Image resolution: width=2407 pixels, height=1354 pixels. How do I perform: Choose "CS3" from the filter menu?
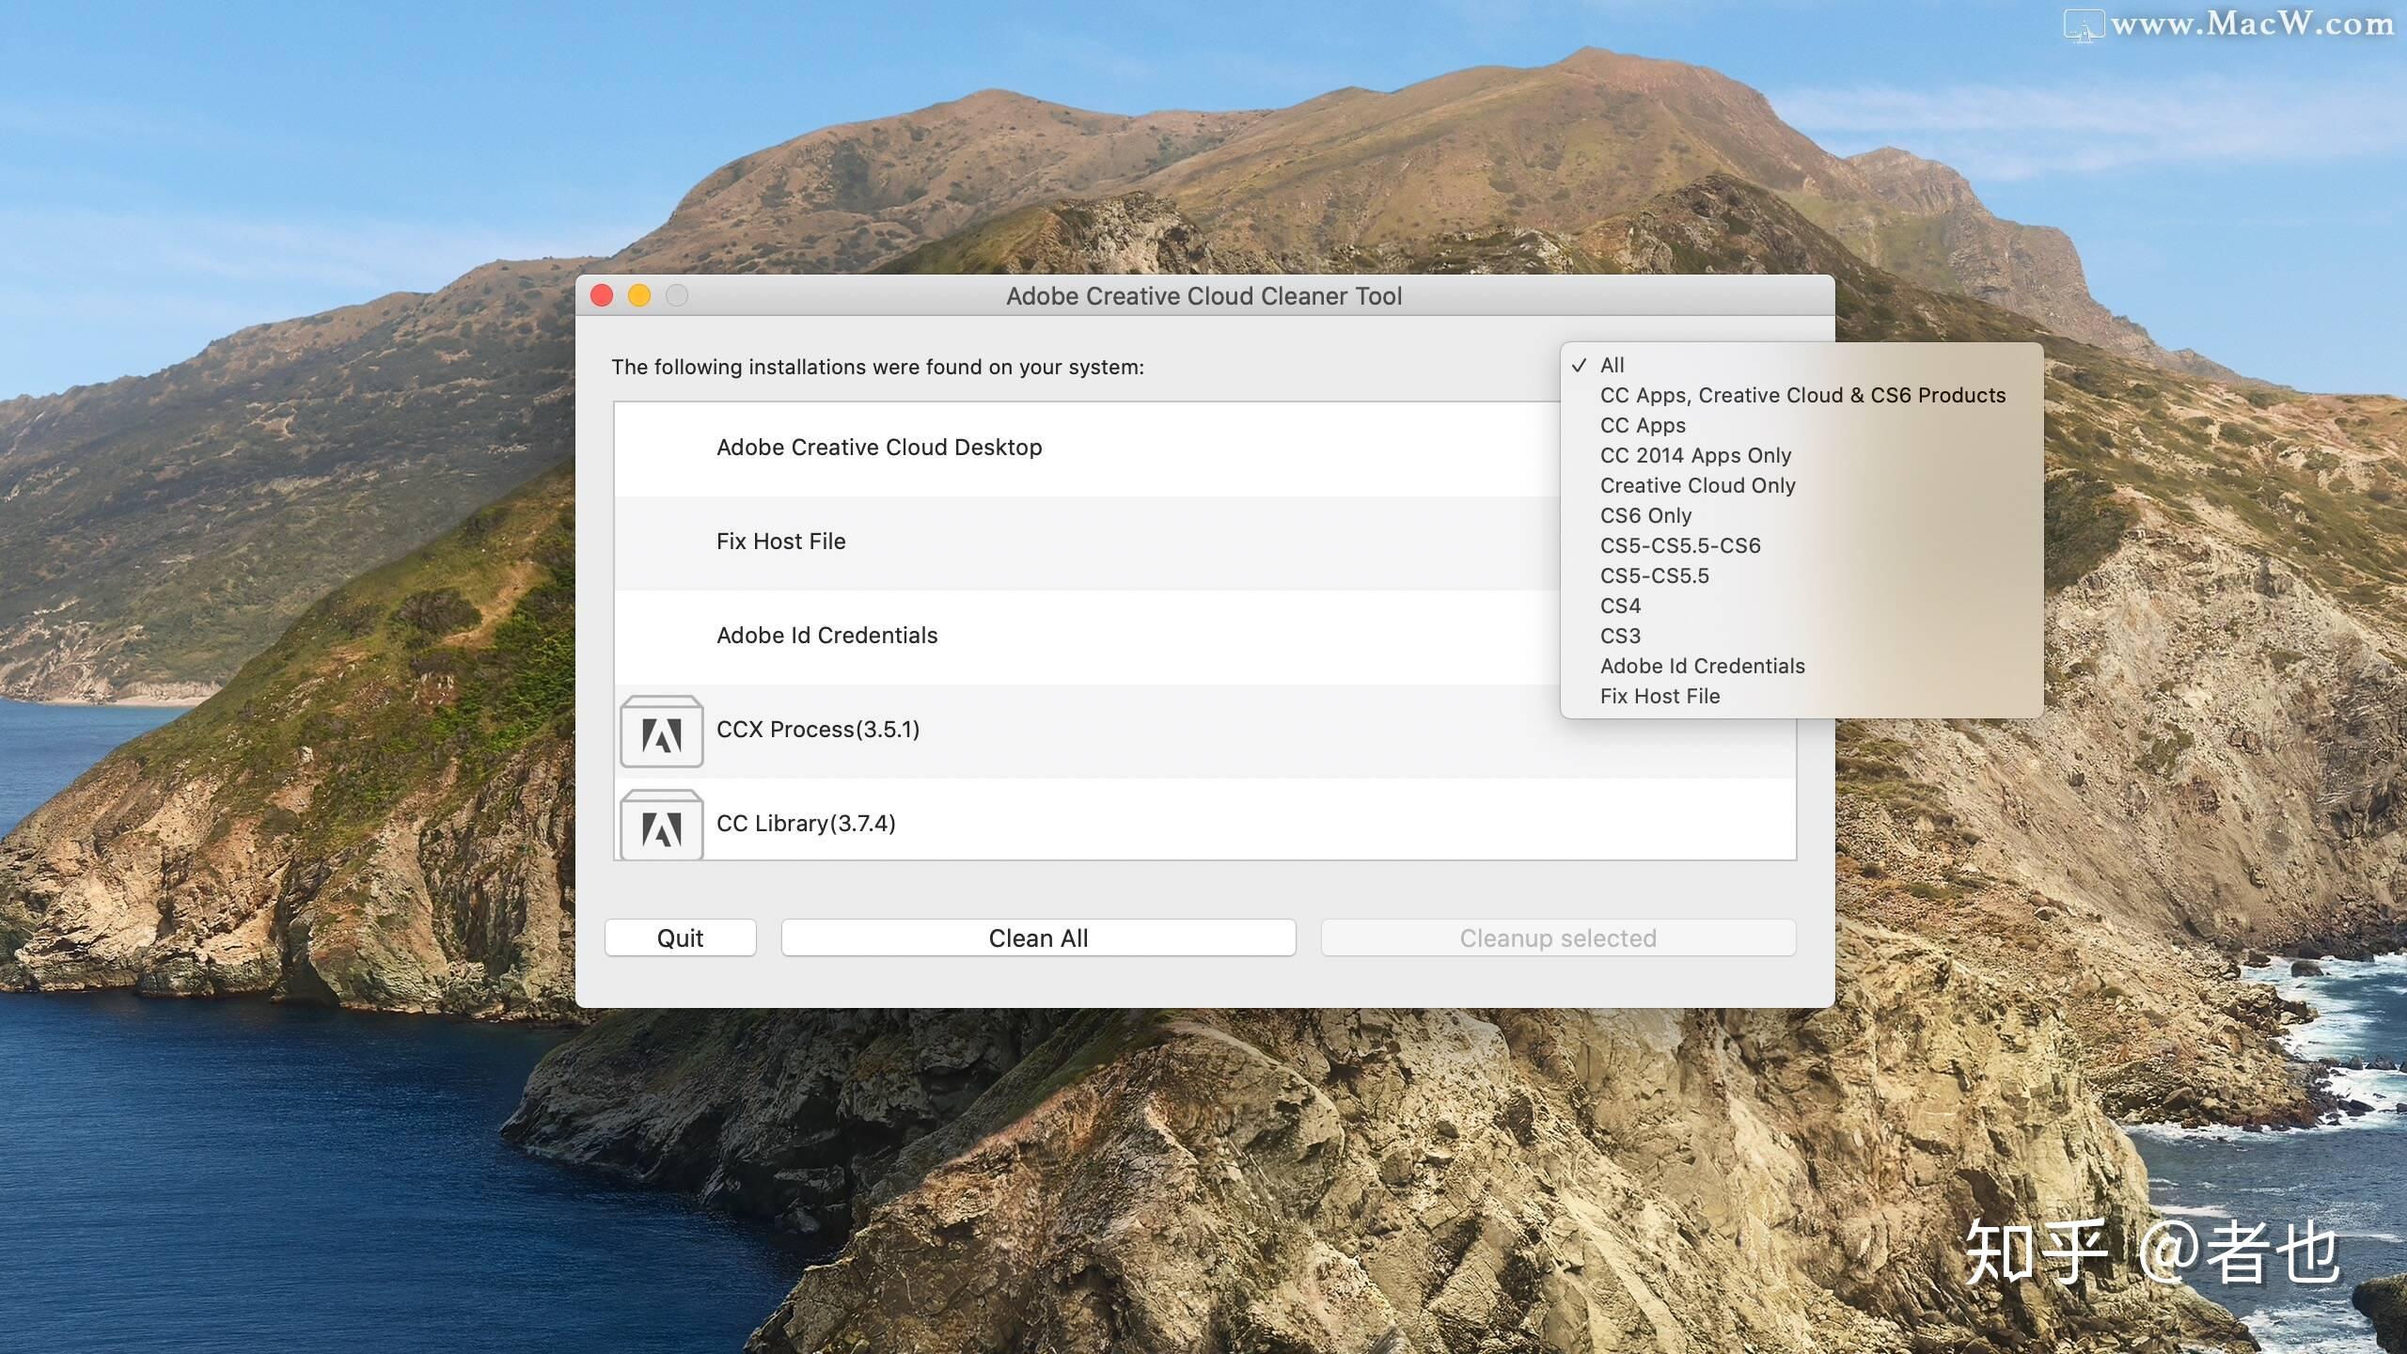pos(1619,636)
